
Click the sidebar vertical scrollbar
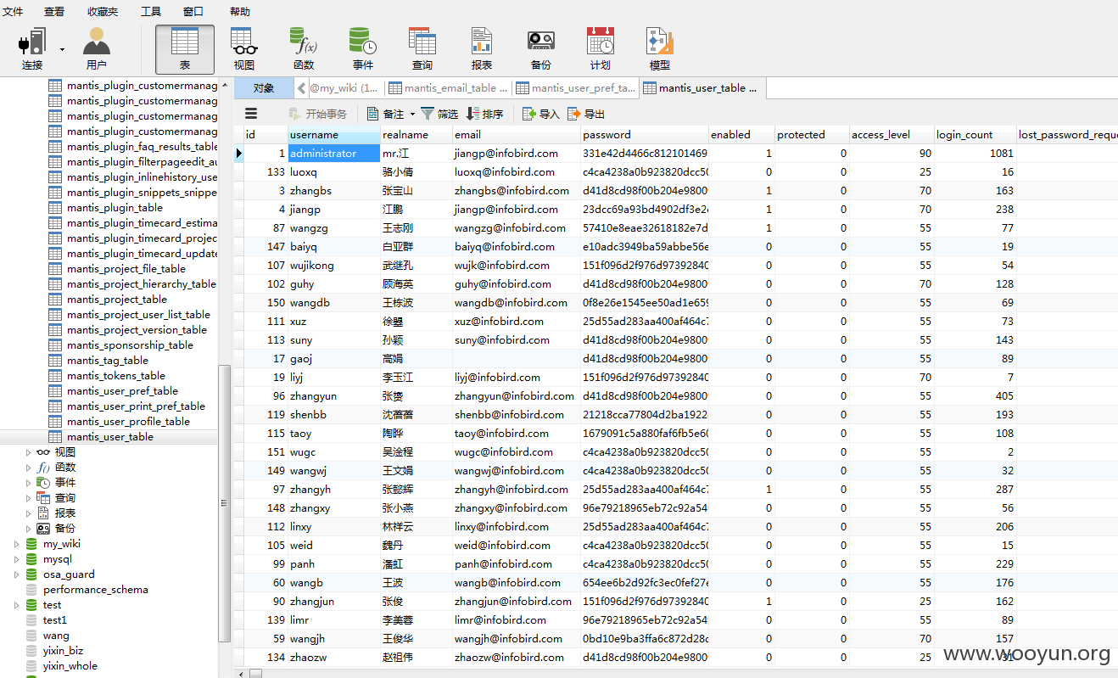225,504
